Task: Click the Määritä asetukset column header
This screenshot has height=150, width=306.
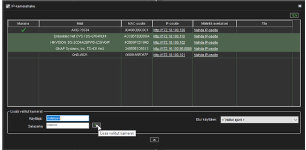Action: tap(214, 24)
